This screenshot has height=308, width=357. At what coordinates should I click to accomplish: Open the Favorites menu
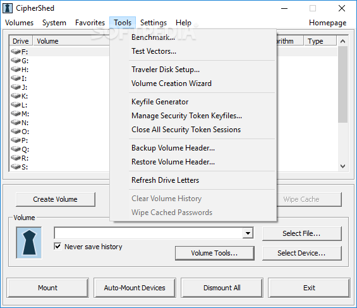(90, 23)
